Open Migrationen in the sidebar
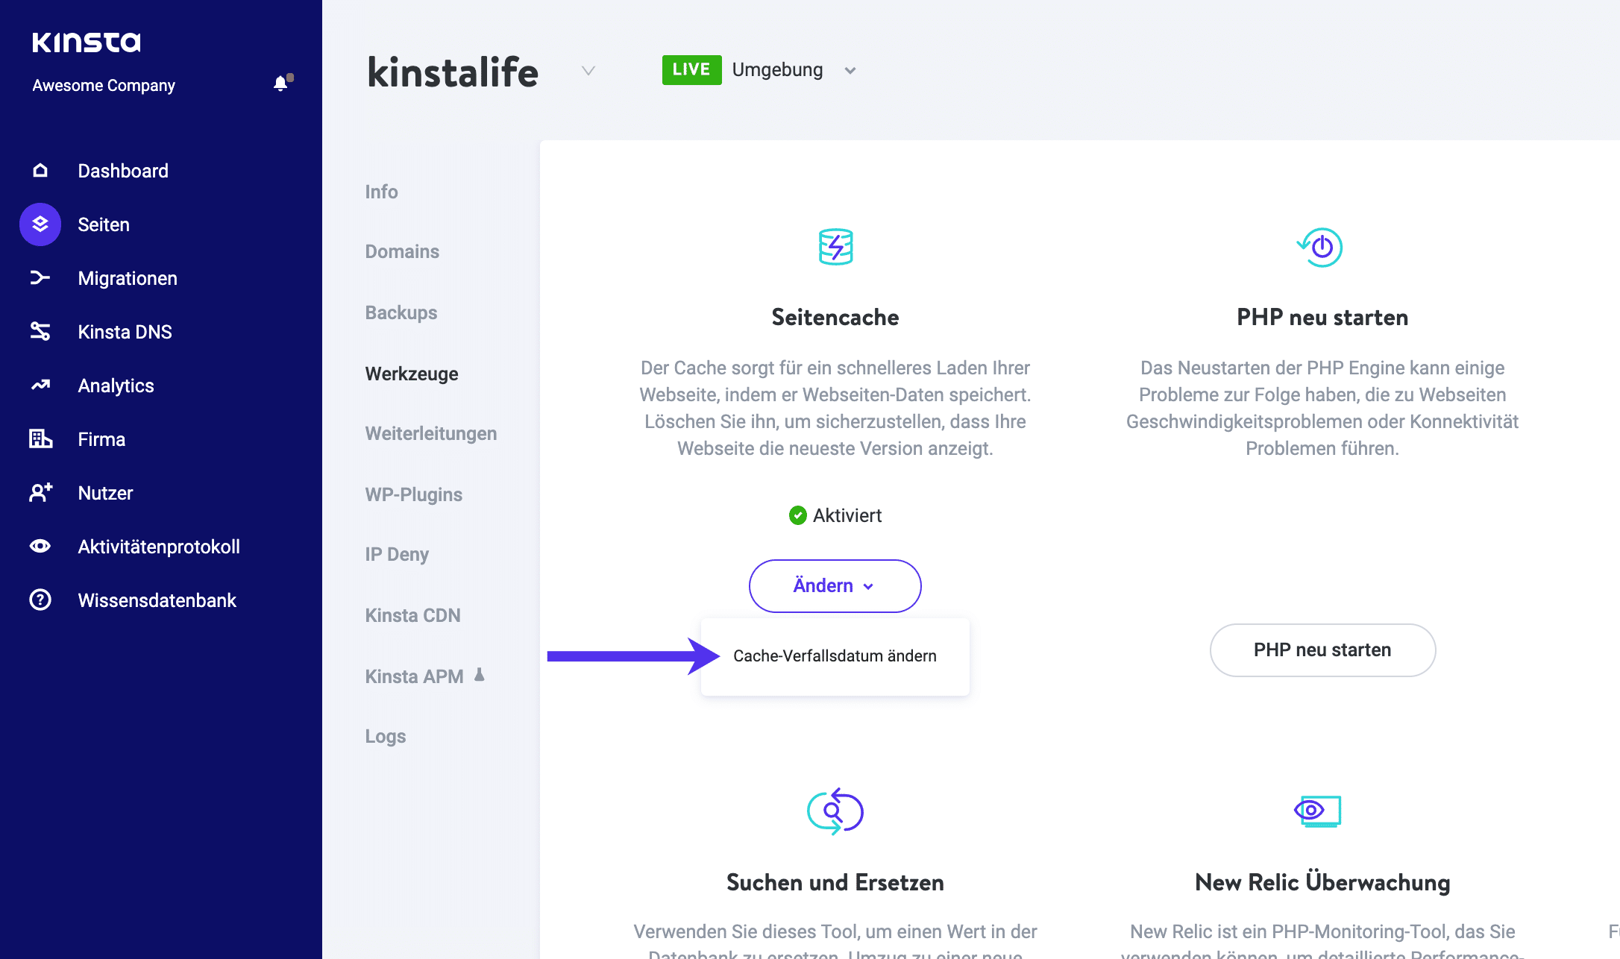 (x=128, y=278)
